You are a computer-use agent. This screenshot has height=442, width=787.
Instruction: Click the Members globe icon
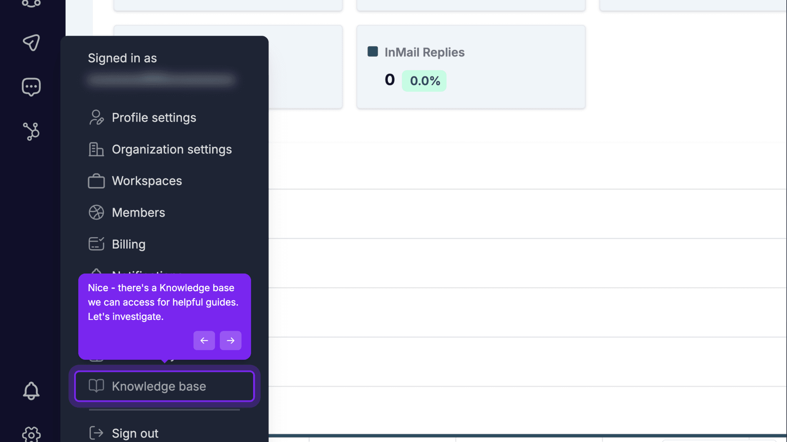[96, 212]
